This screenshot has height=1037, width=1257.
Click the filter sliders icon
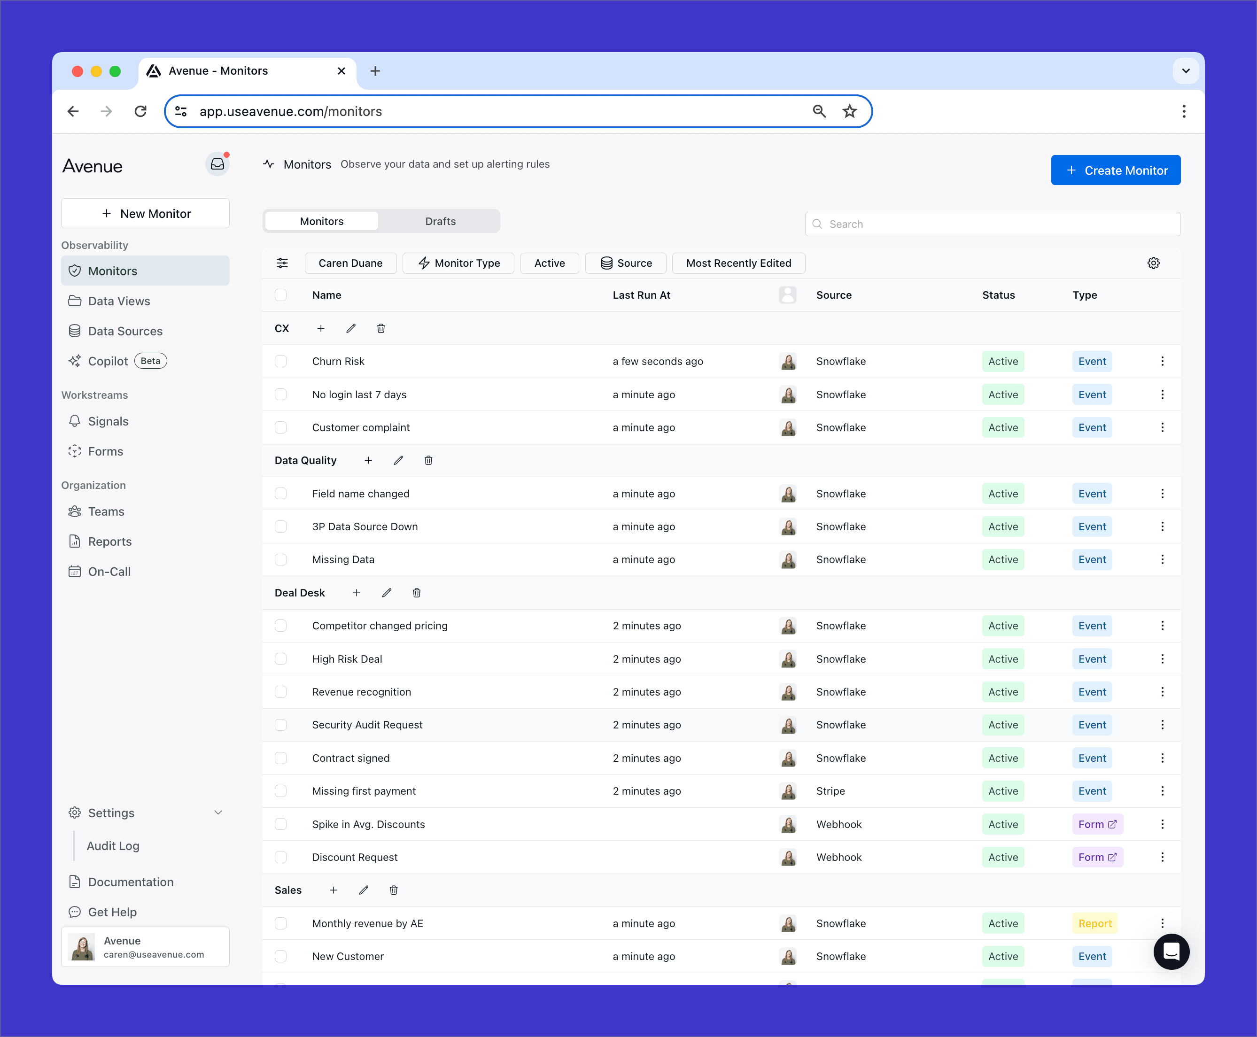tap(282, 263)
